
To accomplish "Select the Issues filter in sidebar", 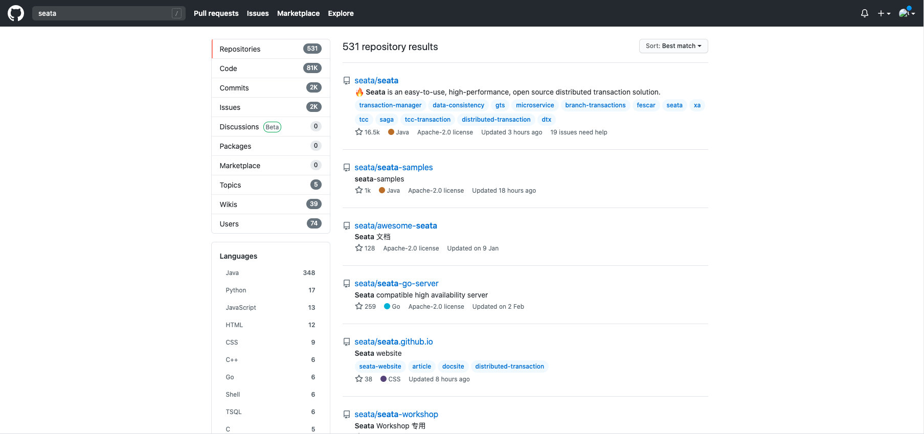I will 271,107.
